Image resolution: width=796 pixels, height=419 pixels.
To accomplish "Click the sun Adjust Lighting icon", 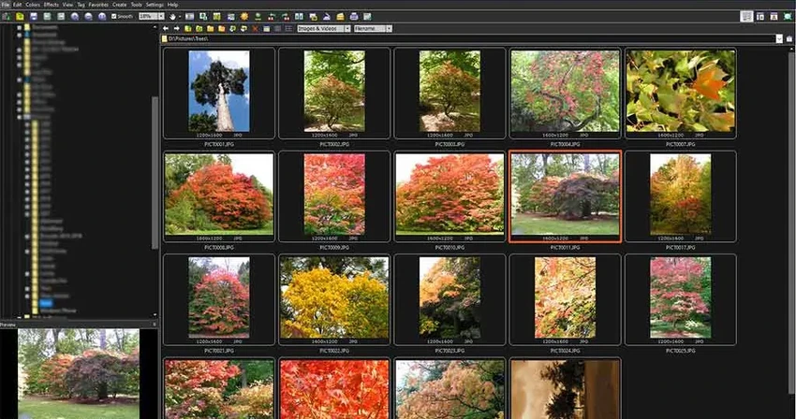I will click(x=244, y=16).
